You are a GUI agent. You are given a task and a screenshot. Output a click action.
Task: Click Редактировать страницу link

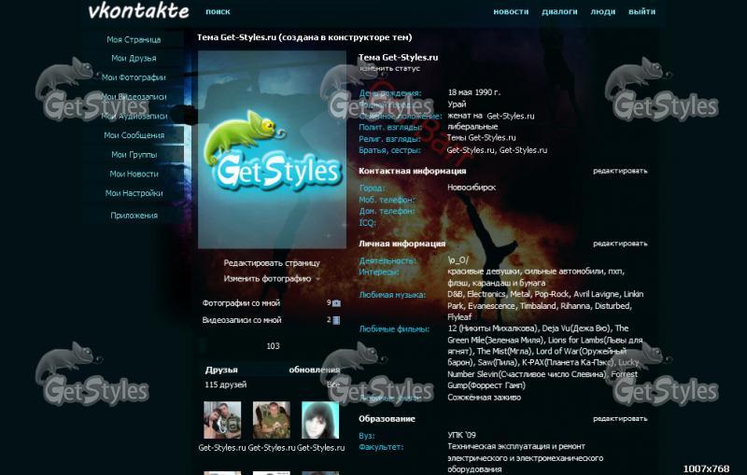(272, 263)
